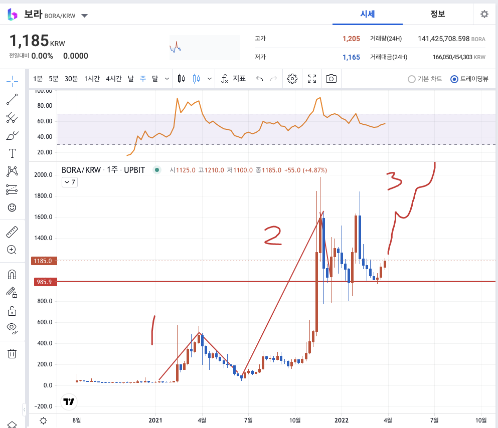Select the text annotation tool
Screen dimensions: 498x428
(12, 153)
